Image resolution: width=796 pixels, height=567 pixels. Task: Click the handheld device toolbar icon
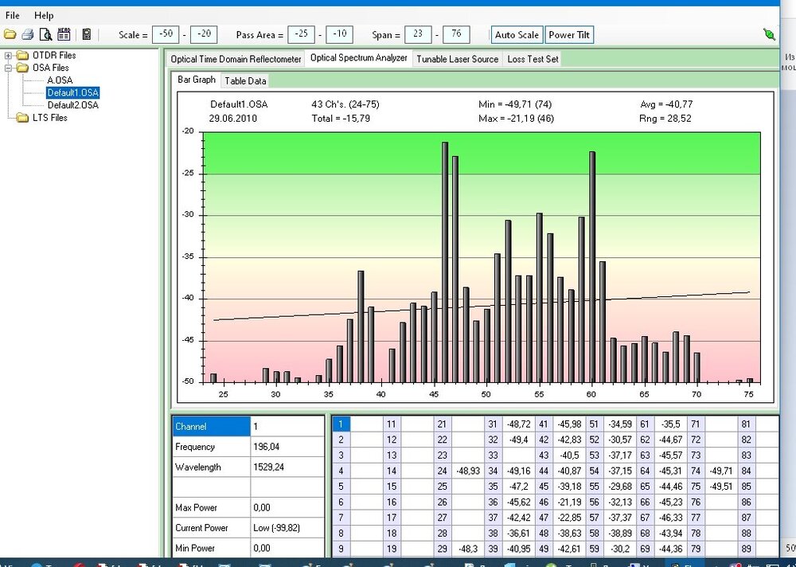(x=86, y=34)
